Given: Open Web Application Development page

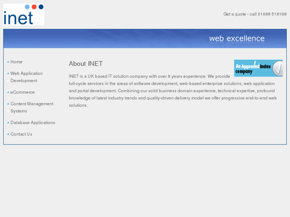Looking at the screenshot, I should click(x=26, y=77).
